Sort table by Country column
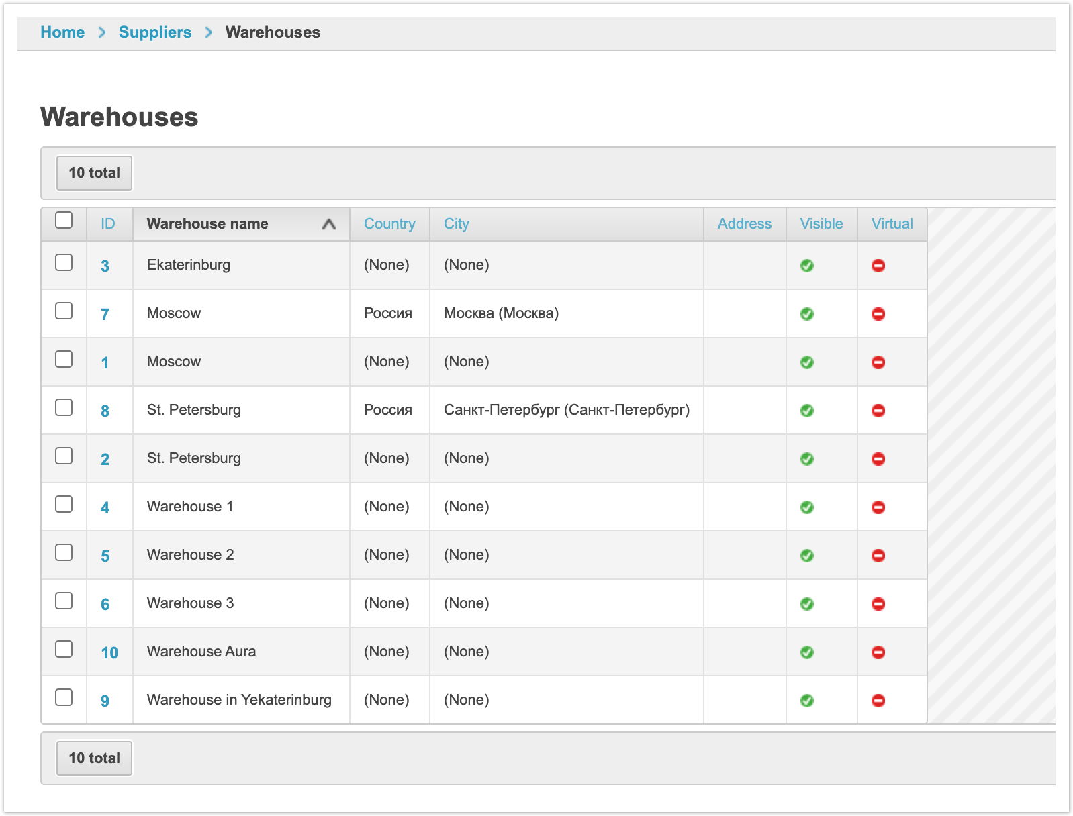Screen dimensions: 1073x816 pyautogui.click(x=389, y=224)
